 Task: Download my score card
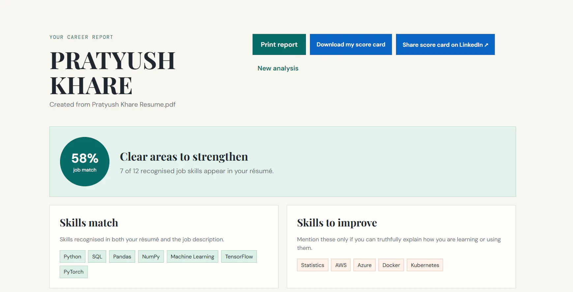coord(351,44)
